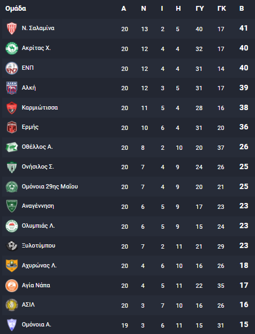Open the Ολυμπιάς Λ. team name

(38, 226)
